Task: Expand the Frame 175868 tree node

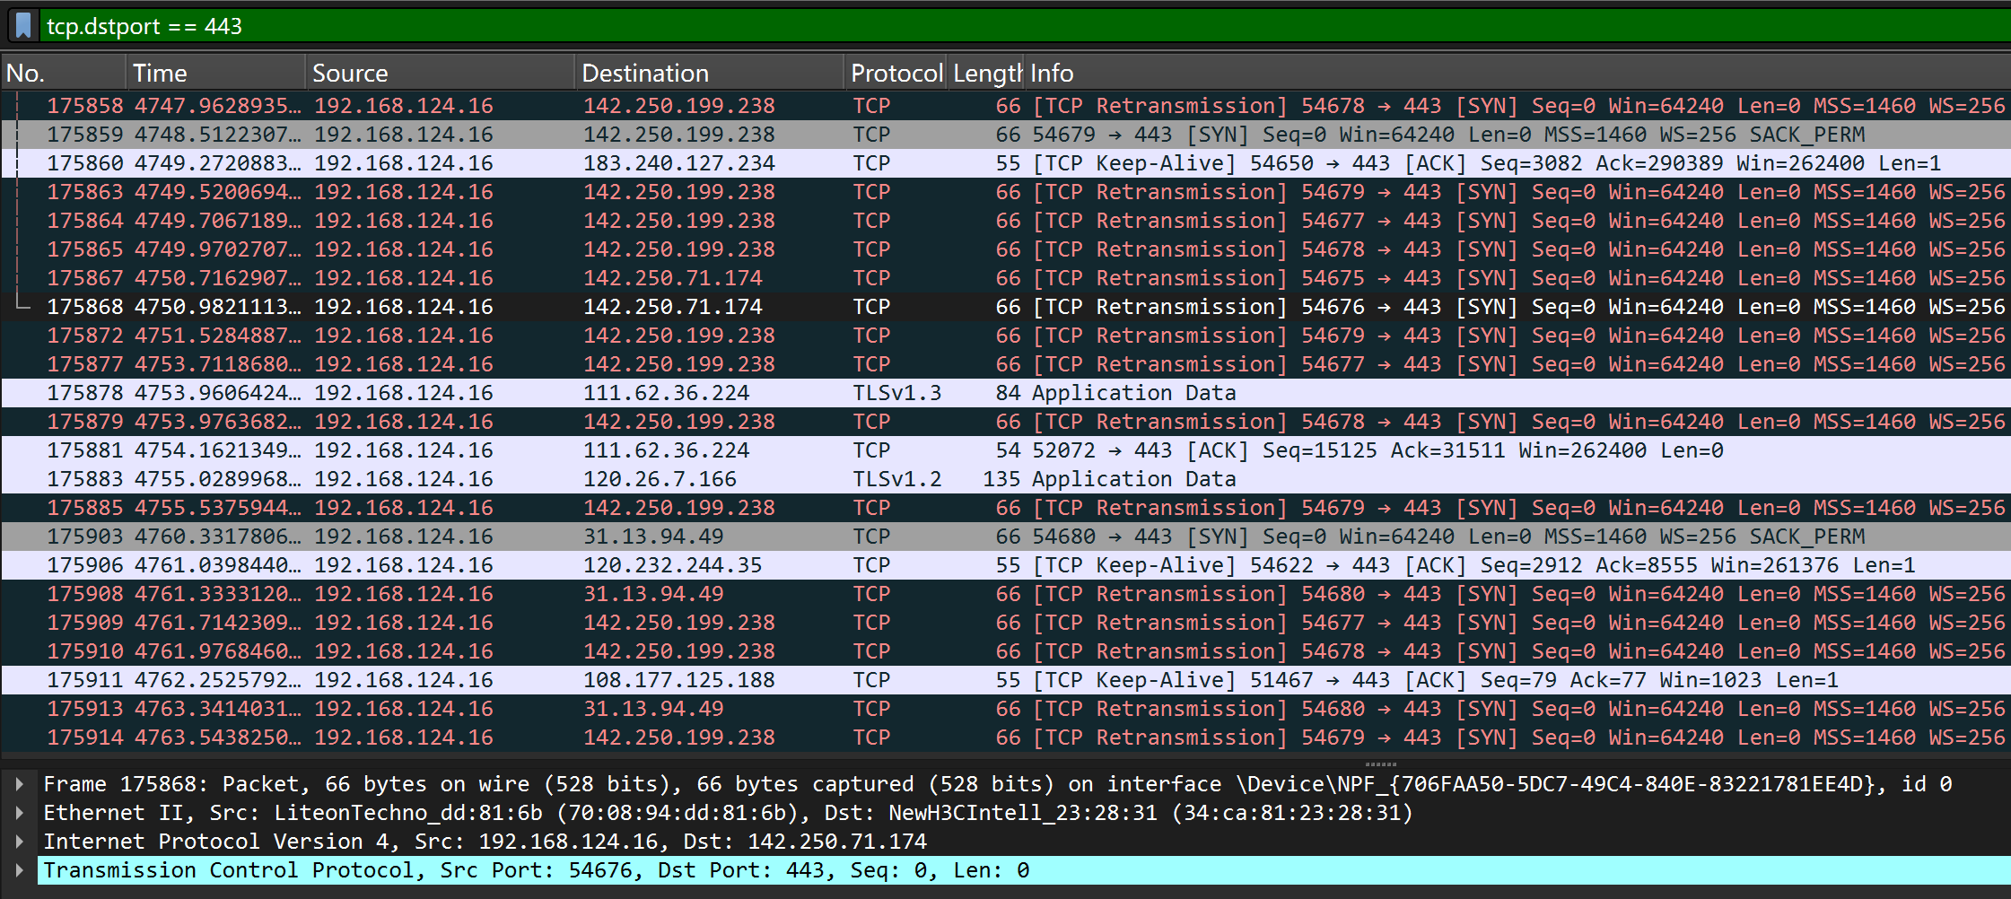Action: [x=20, y=784]
